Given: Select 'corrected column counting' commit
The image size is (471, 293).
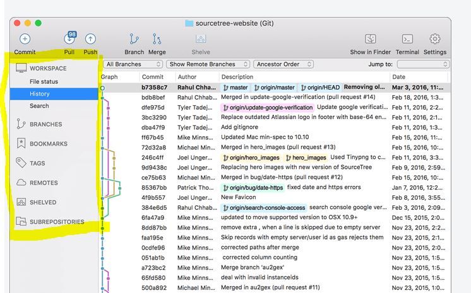Looking at the screenshot, I should pyautogui.click(x=274, y=258).
